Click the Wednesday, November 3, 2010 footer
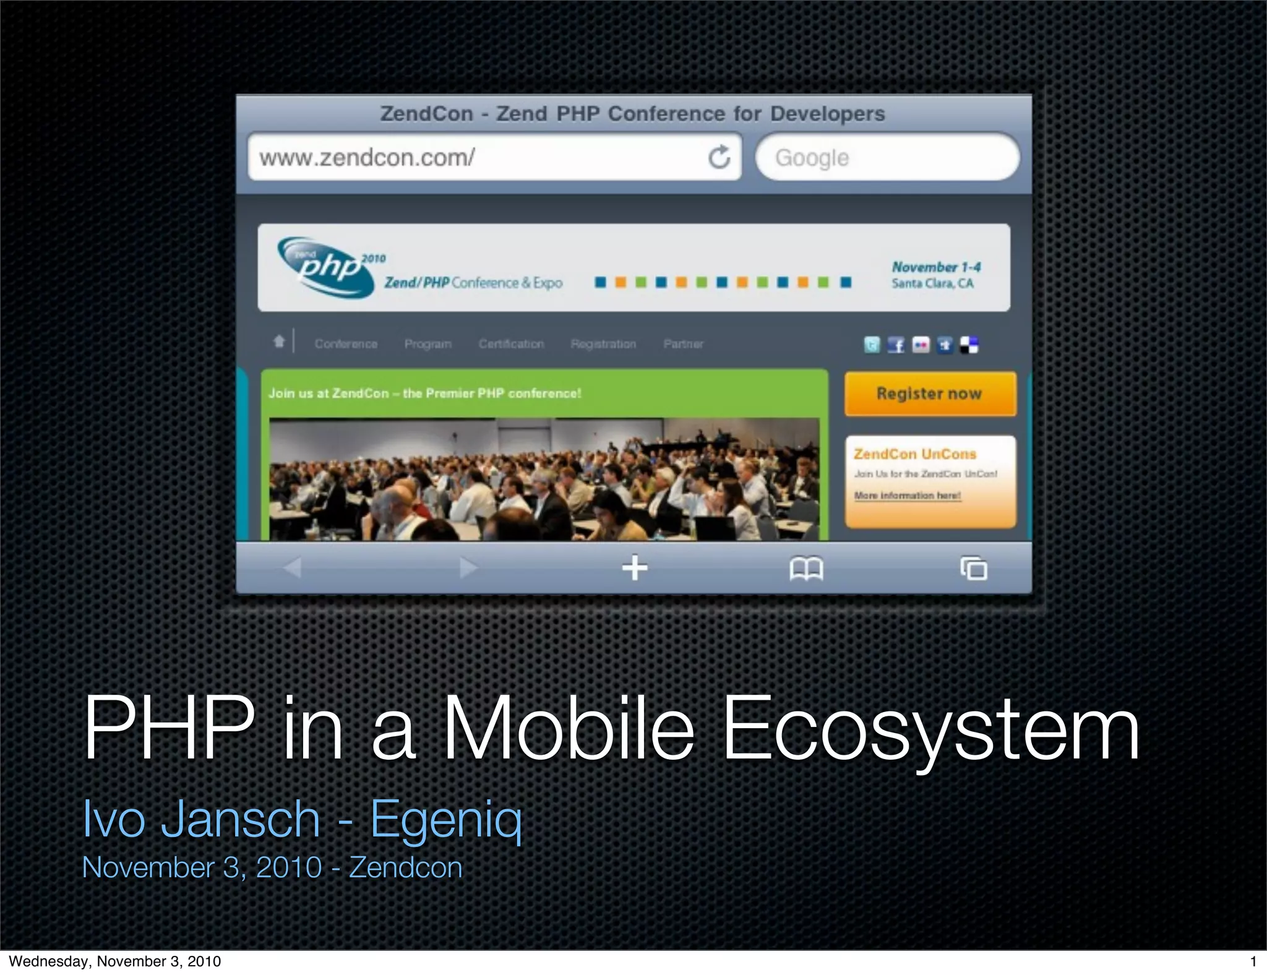 pyautogui.click(x=115, y=961)
